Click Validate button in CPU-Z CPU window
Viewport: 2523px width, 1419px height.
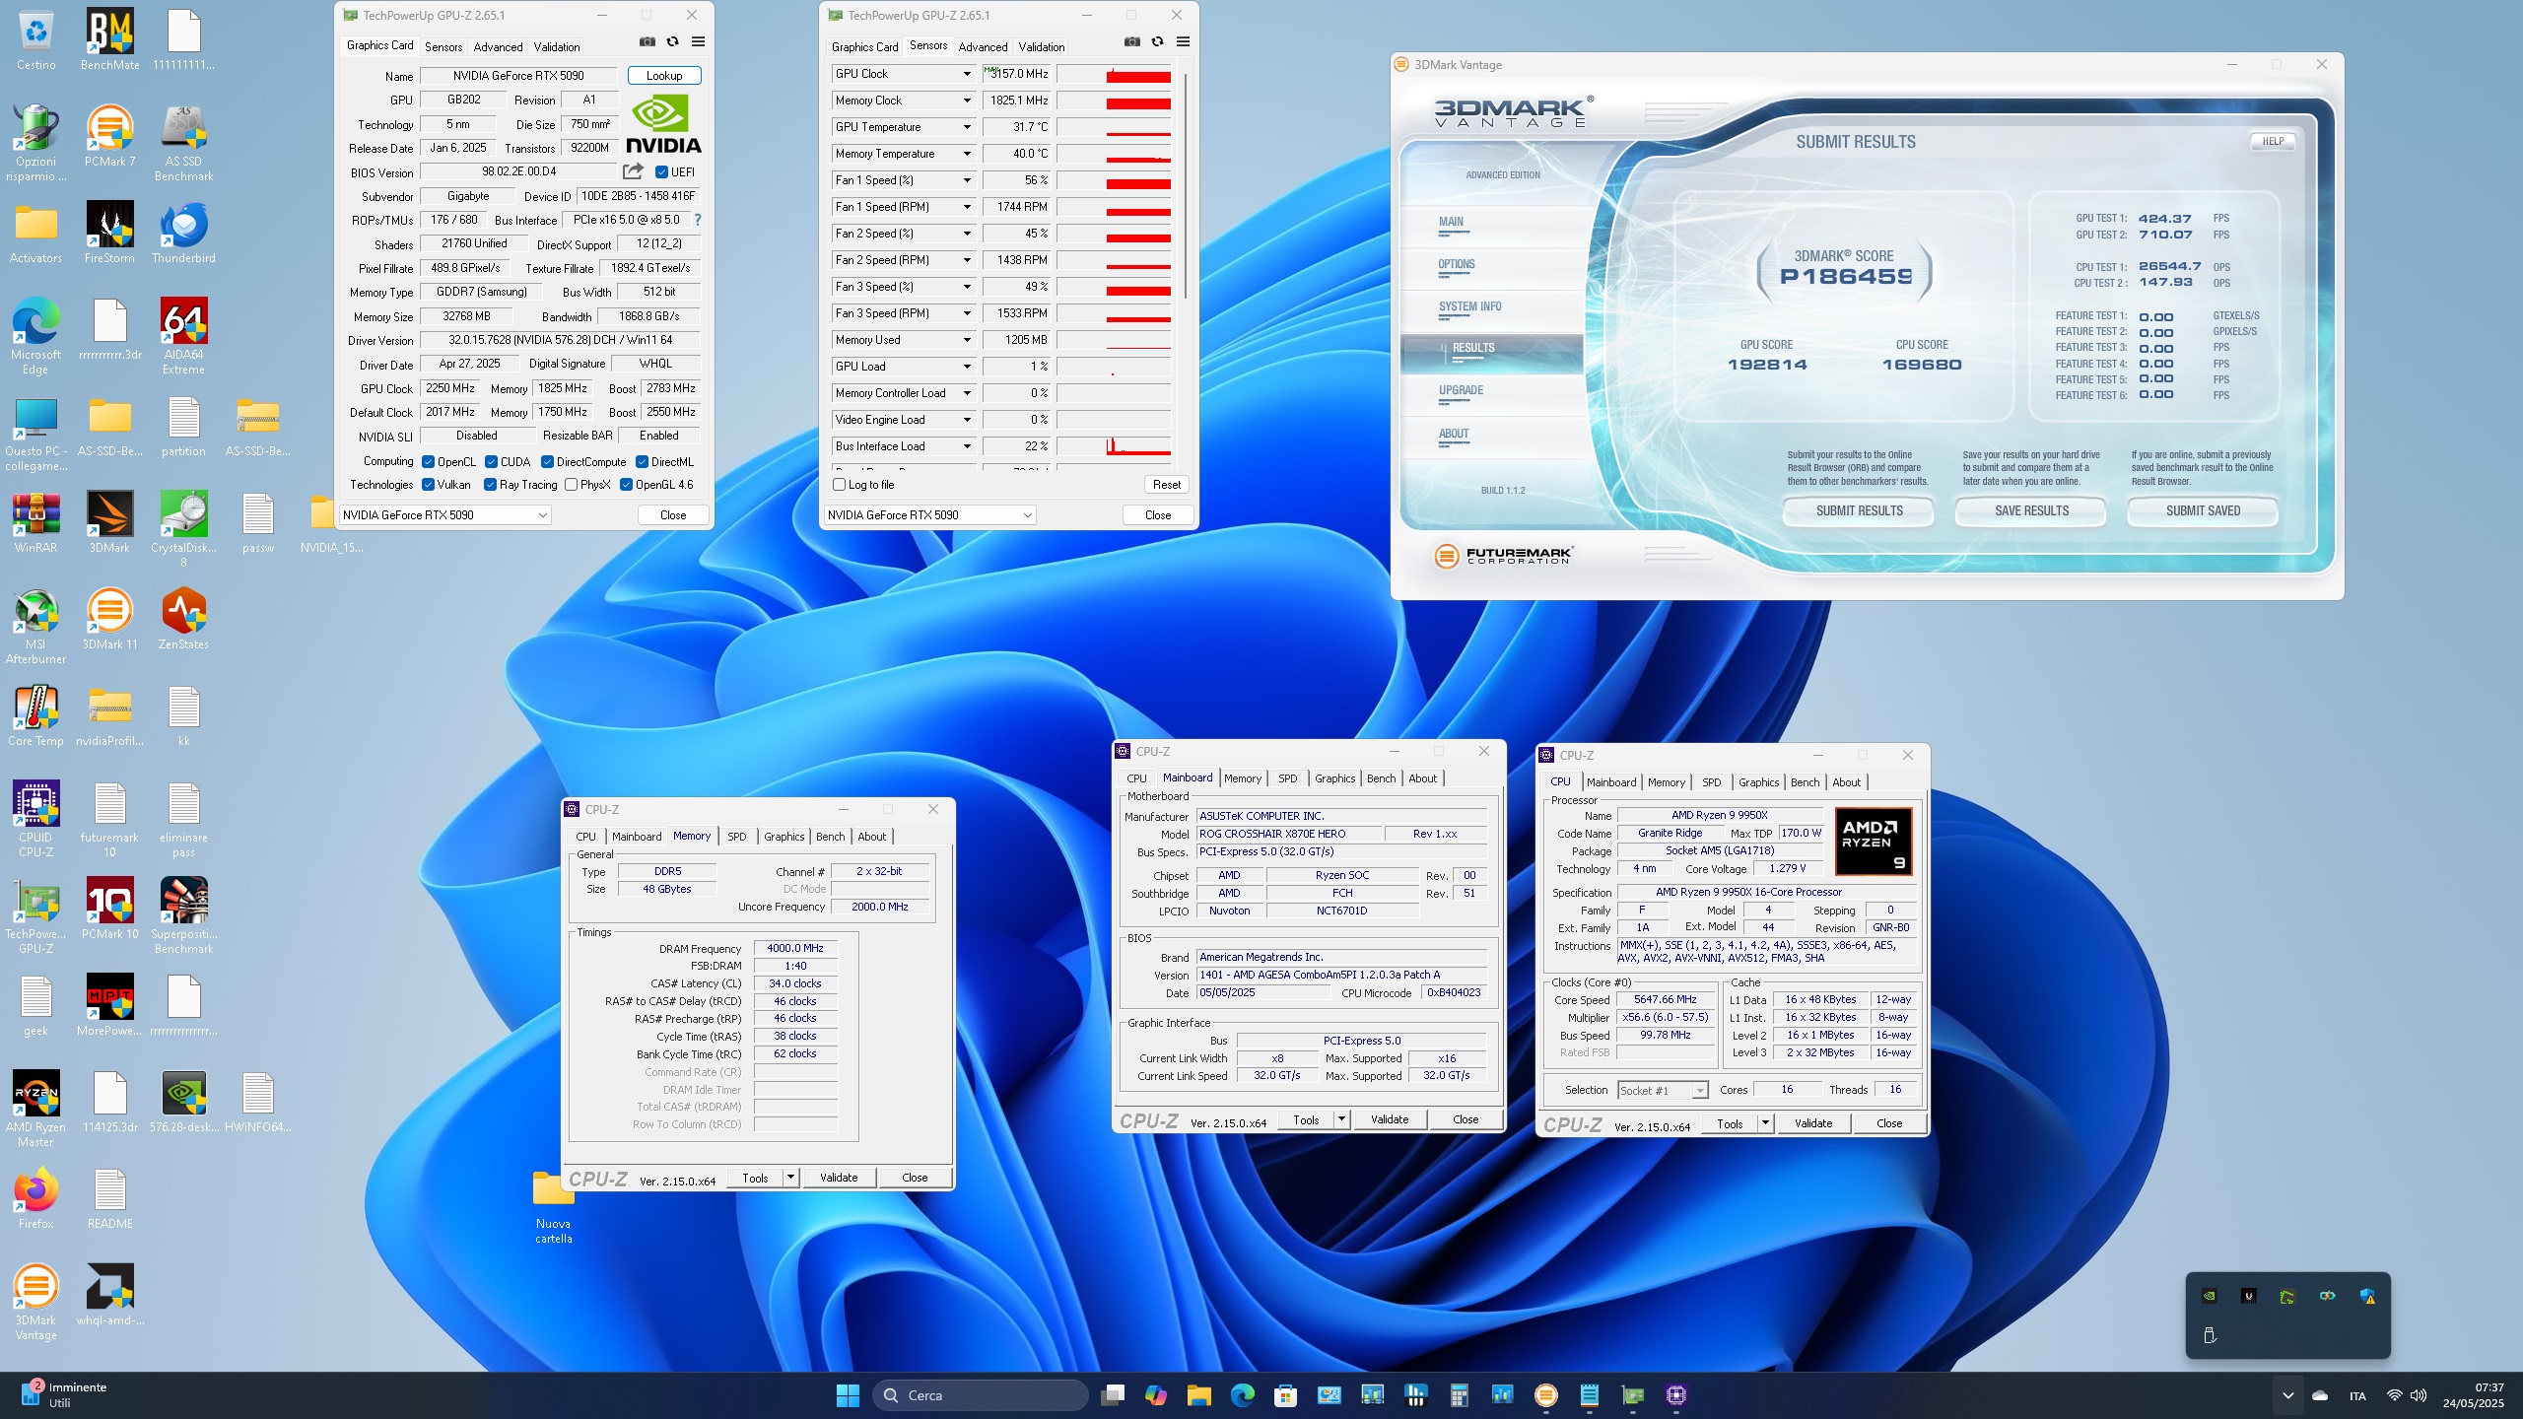(1812, 1123)
